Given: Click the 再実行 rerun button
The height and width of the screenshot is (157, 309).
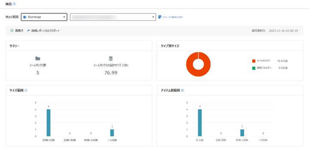Looking at the screenshot, I should click(x=17, y=31).
